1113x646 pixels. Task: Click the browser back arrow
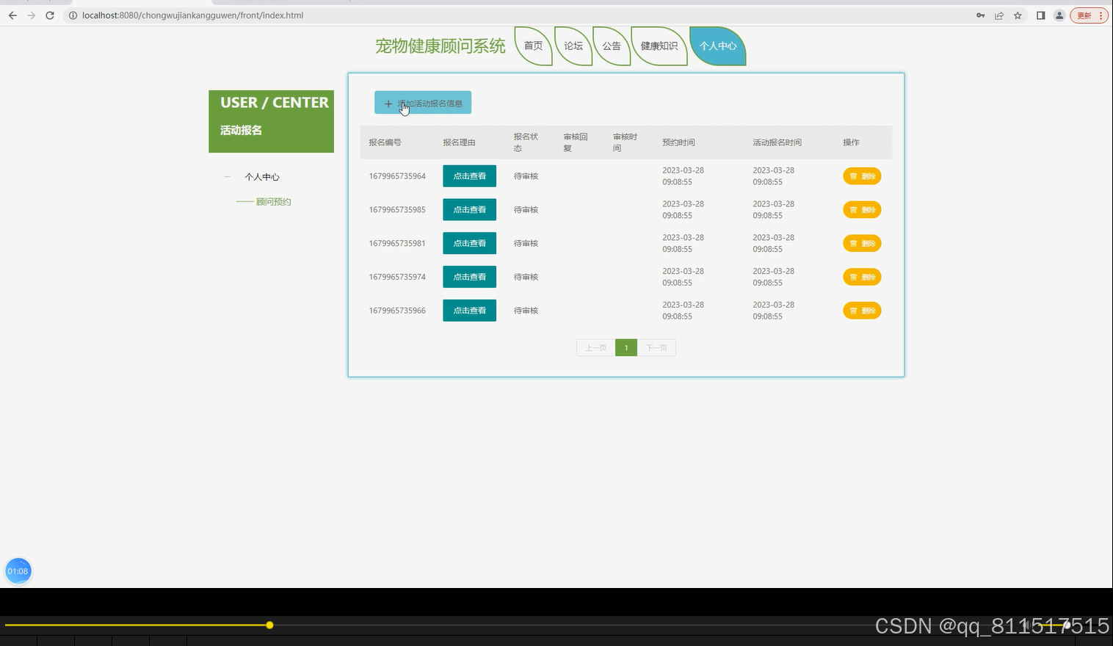tap(12, 15)
